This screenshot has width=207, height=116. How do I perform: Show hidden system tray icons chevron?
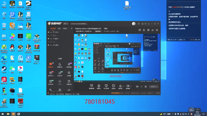(173, 114)
